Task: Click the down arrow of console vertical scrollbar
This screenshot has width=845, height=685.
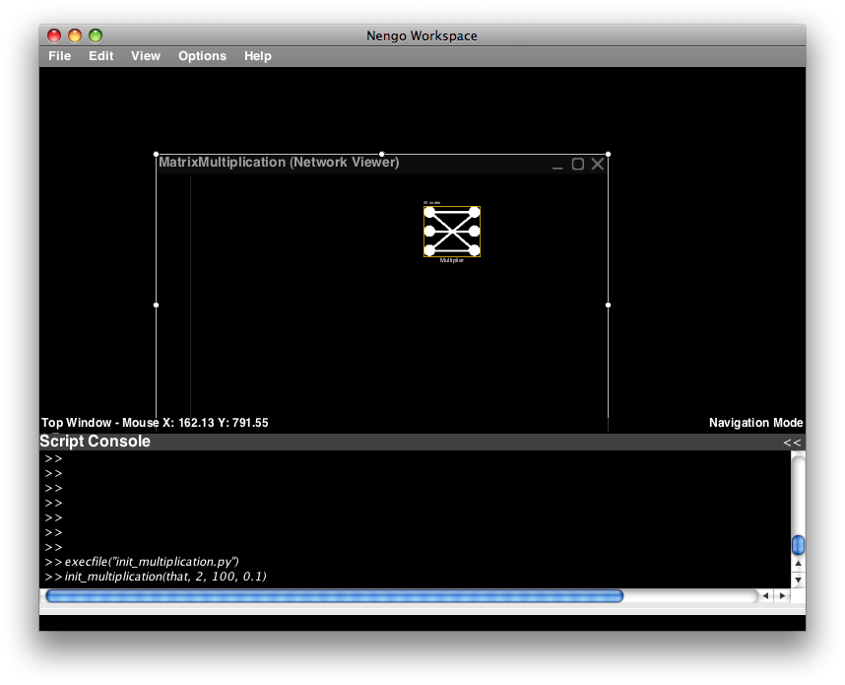Action: (798, 580)
